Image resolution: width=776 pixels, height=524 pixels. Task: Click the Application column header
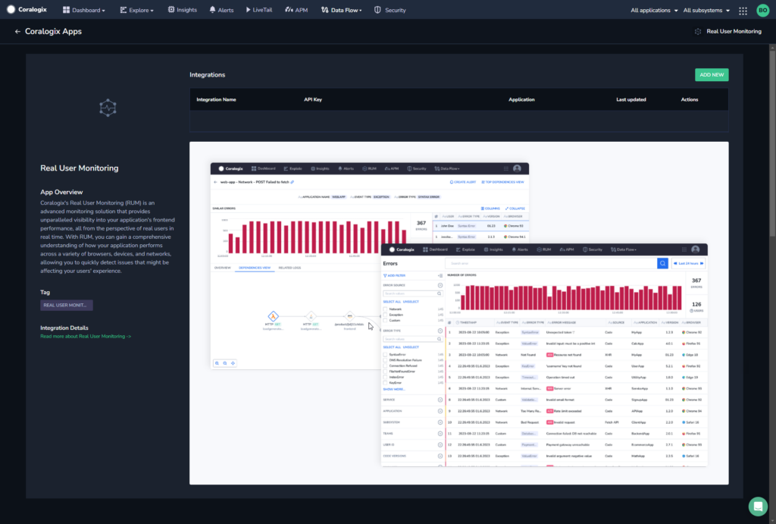point(521,99)
